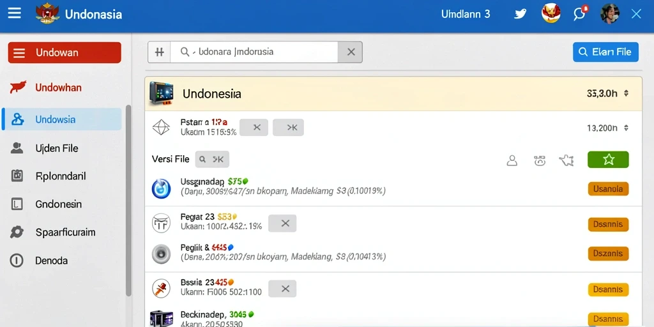Open the hamburger menu in top bar
654x327 pixels.
click(14, 13)
